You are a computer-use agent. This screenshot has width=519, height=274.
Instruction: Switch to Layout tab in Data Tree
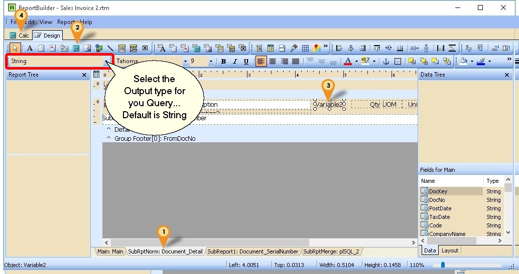[450, 250]
